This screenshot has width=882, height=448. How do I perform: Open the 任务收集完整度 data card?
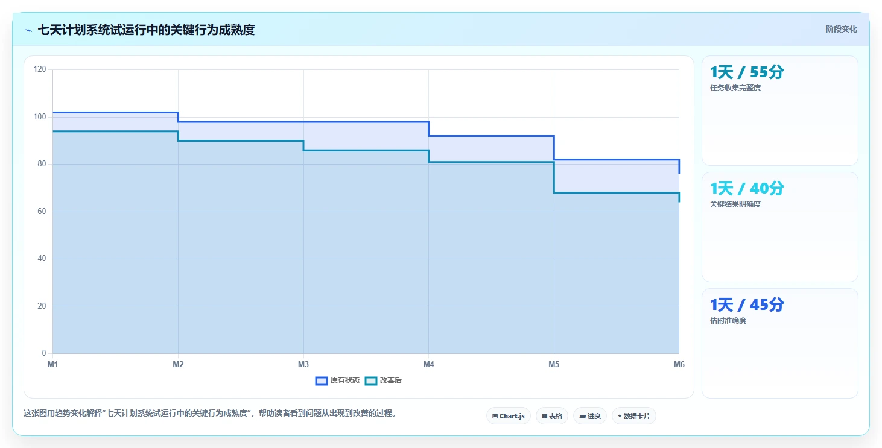pos(779,110)
